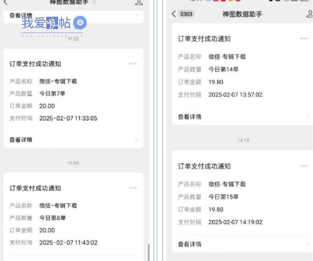Click 微信-专辑下载 on the 今日第15单 card
Screen dimensions: 313x261
[x=227, y=184]
